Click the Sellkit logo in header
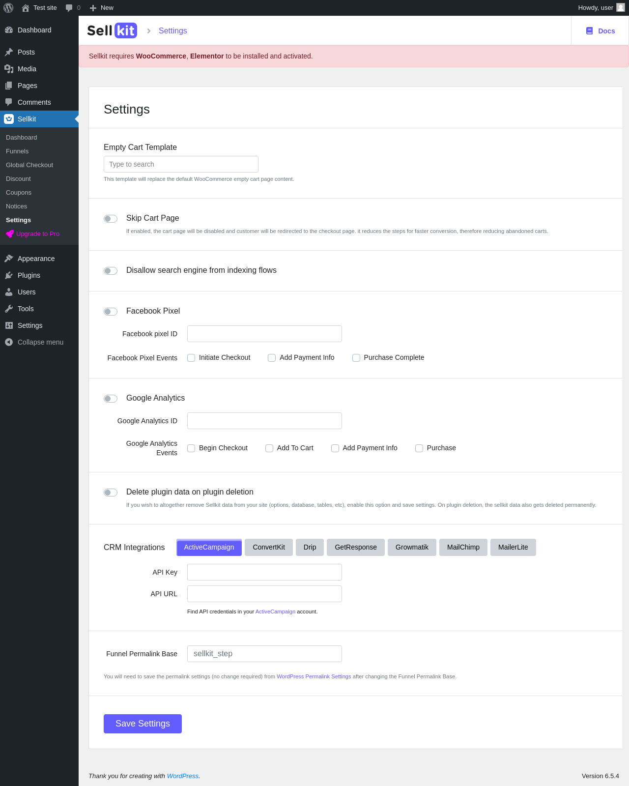Screen dimensions: 629x786 pyautogui.click(x=112, y=30)
